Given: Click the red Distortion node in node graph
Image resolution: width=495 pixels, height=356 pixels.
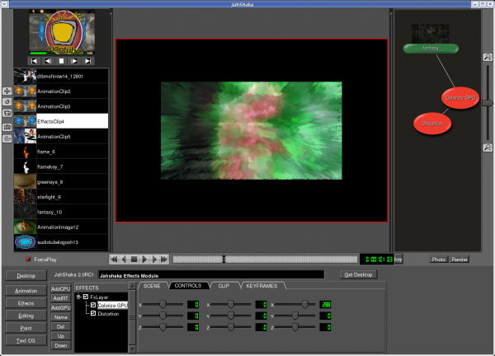Looking at the screenshot, I should coord(434,124).
